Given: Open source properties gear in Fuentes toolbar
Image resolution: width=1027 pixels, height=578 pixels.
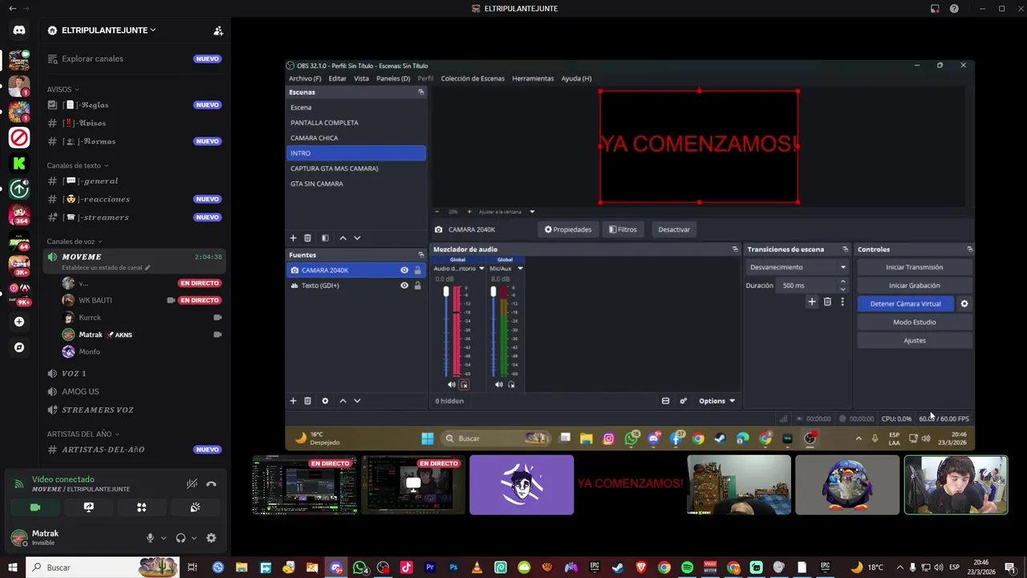Looking at the screenshot, I should pyautogui.click(x=325, y=401).
